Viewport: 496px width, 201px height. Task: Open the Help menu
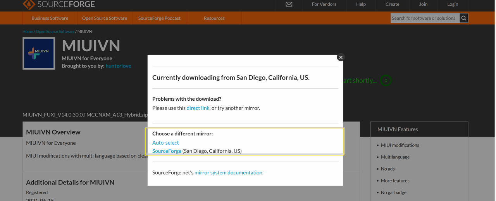pyautogui.click(x=361, y=4)
